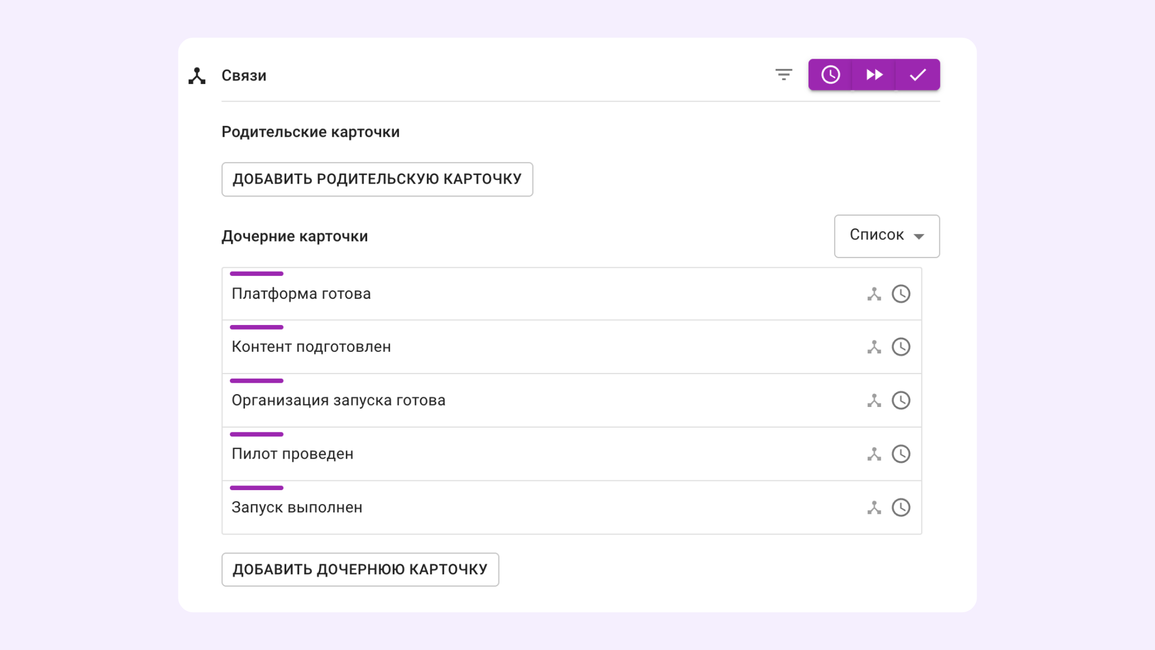This screenshot has width=1155, height=650.
Task: Click clock icon on Запуск выполнен row
Action: pos(901,508)
